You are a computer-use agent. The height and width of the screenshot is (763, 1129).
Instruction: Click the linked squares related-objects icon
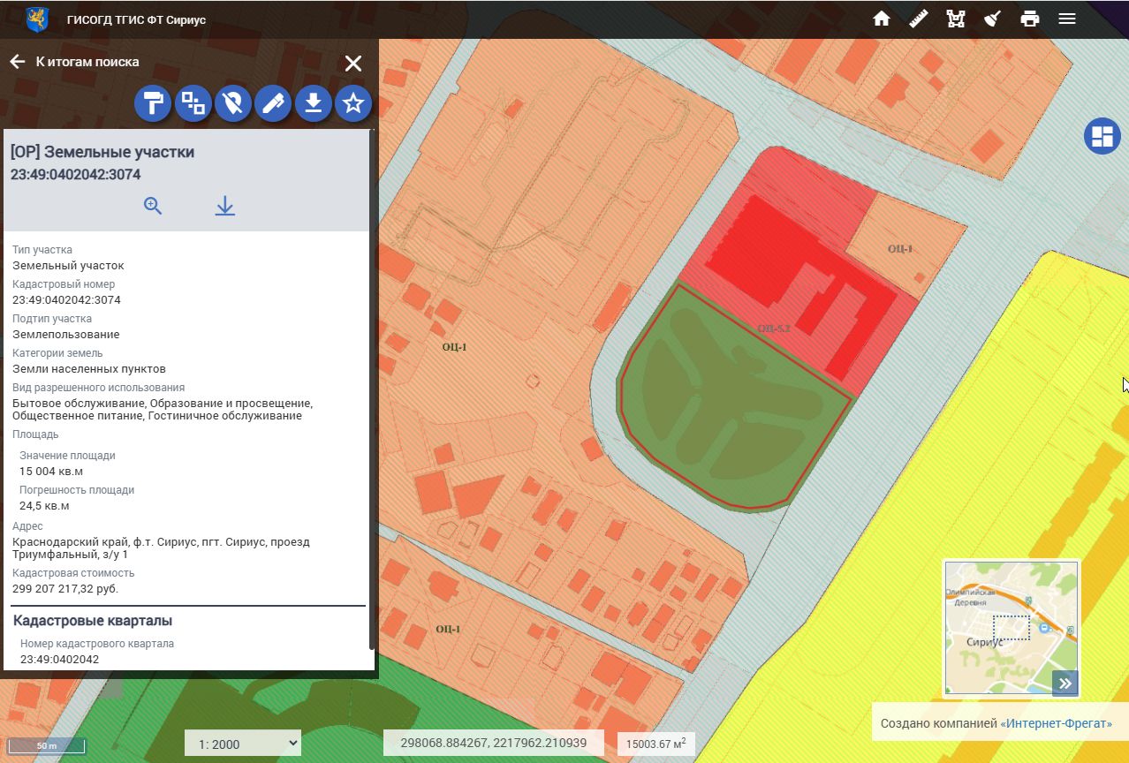[x=193, y=104]
